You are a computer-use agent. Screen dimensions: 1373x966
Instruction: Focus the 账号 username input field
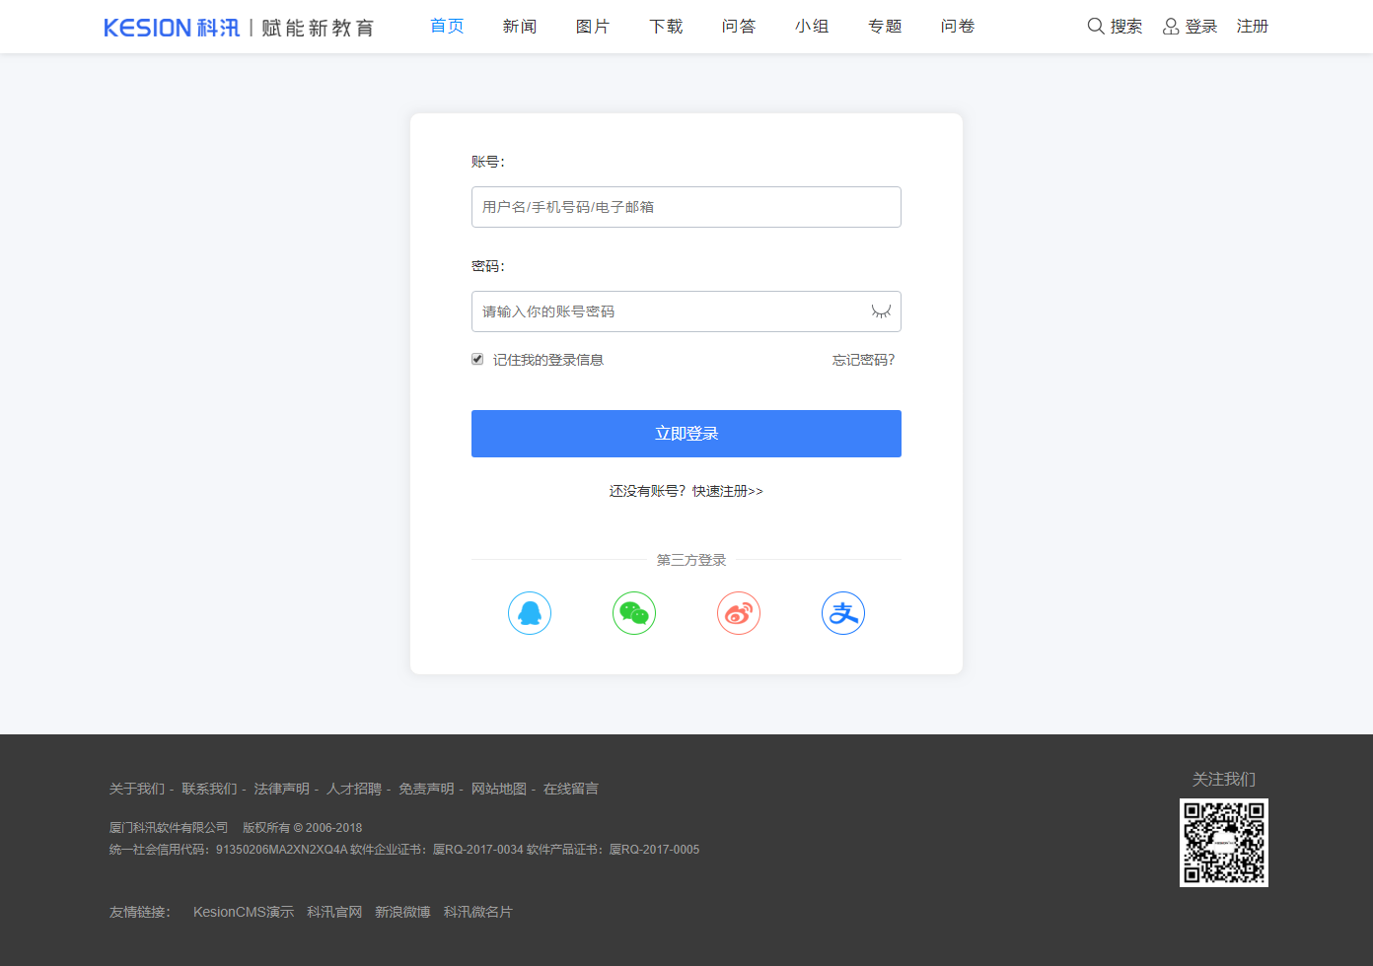(x=686, y=207)
